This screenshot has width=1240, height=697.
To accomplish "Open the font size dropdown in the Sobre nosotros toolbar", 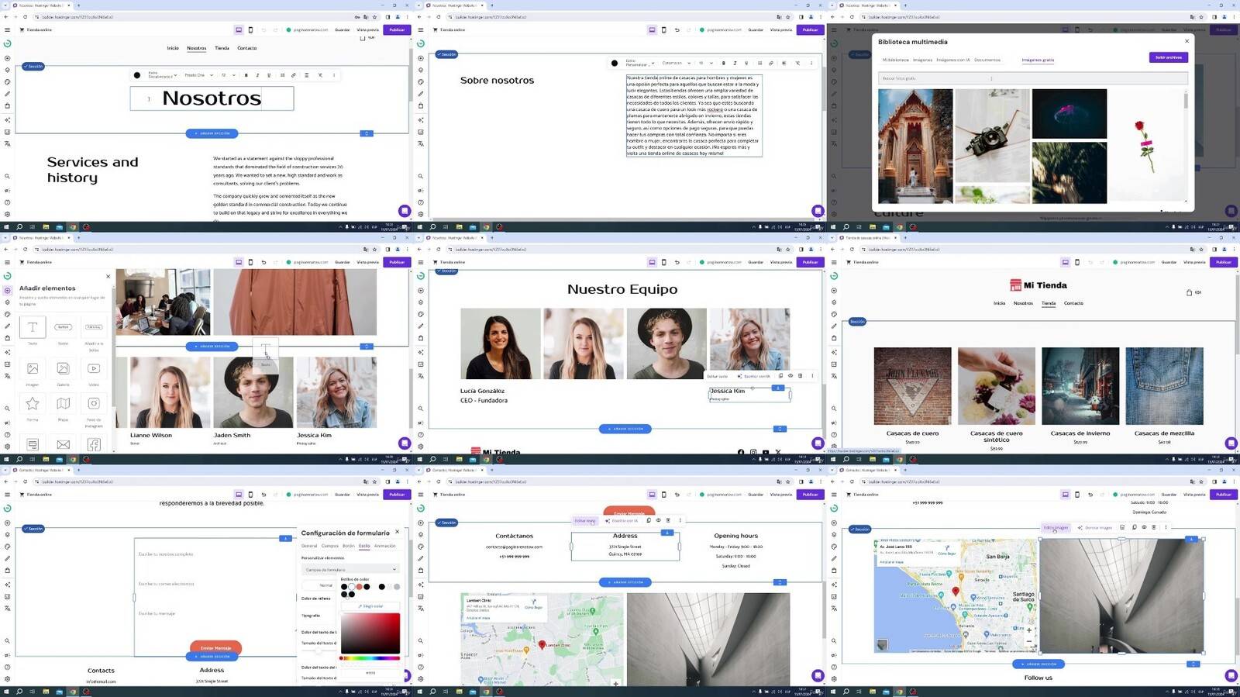I will 705,63.
